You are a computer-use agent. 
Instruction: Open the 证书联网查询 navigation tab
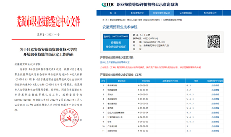coord(186,13)
